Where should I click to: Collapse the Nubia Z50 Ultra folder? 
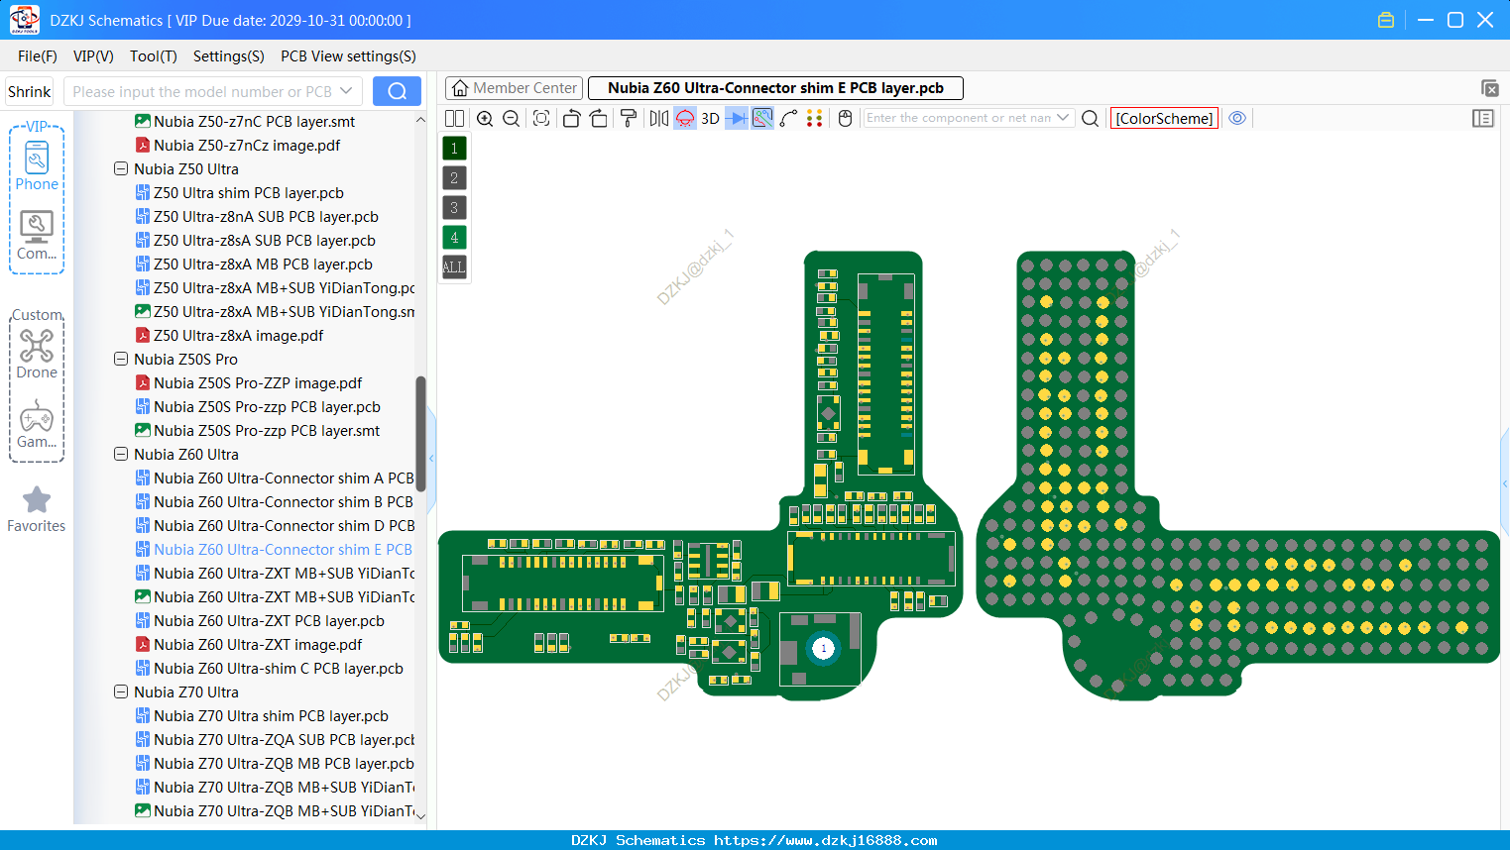[121, 169]
